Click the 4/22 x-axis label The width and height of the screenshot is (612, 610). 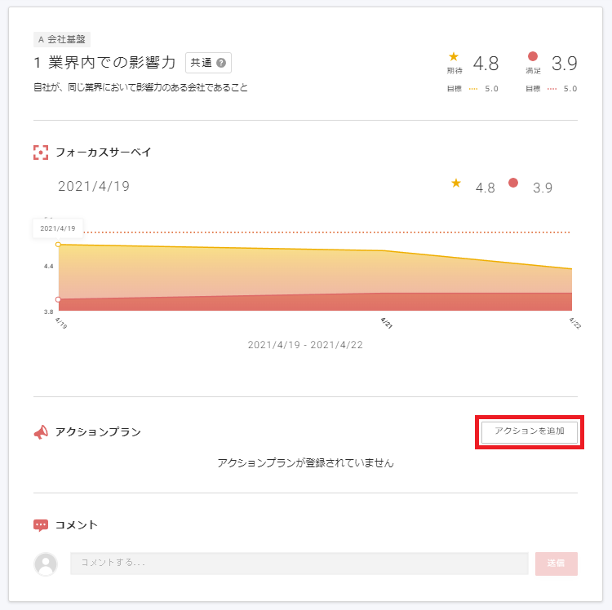[574, 324]
